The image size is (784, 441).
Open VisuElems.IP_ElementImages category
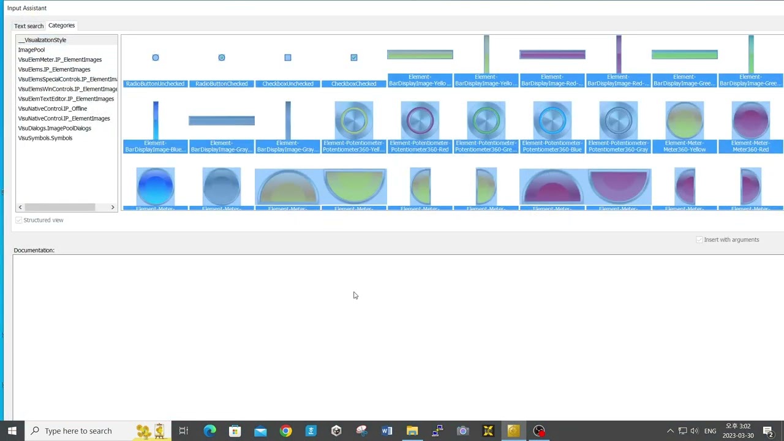(x=54, y=69)
